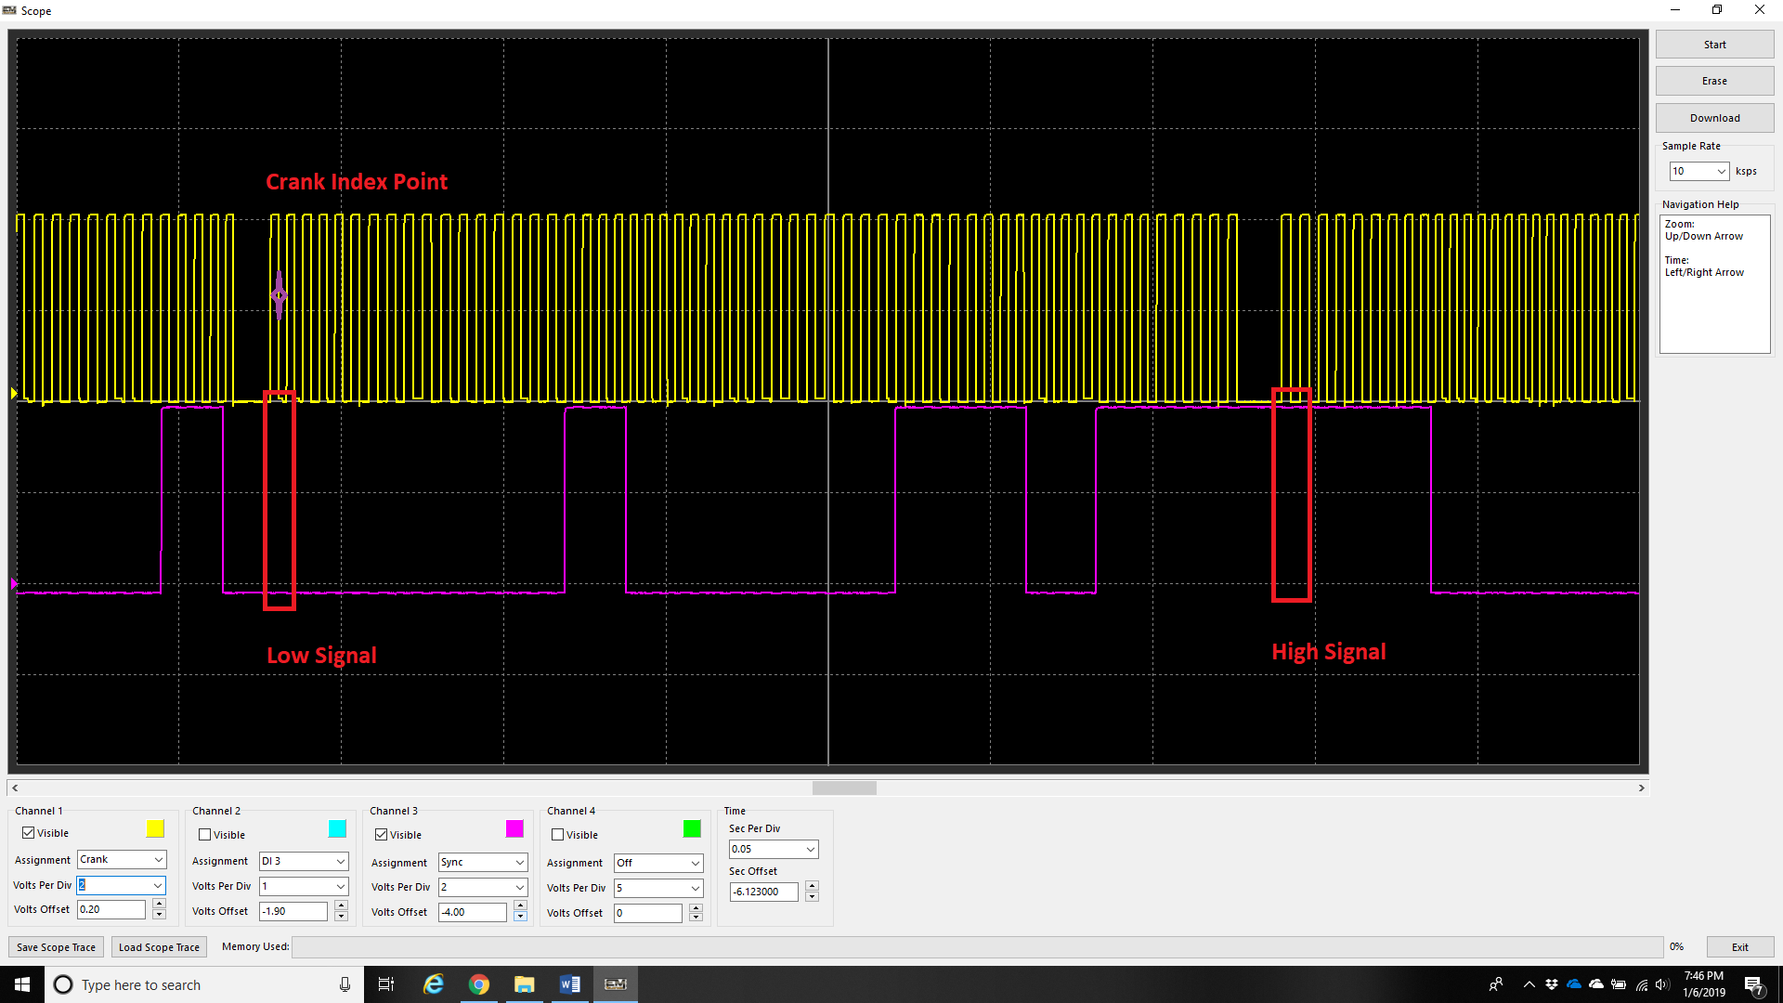This screenshot has width=1783, height=1003.
Task: Click Channel 4 Volts Offset field
Action: [648, 914]
